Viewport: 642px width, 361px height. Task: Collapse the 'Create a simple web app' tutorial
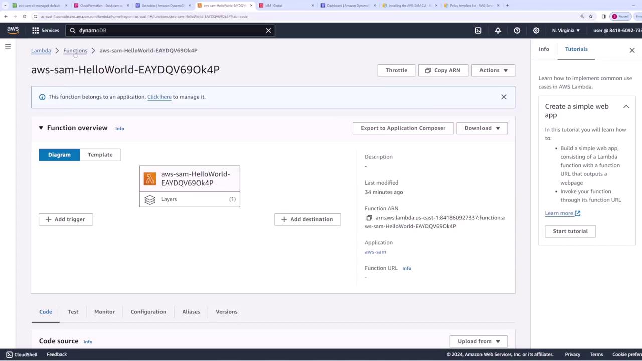626,106
